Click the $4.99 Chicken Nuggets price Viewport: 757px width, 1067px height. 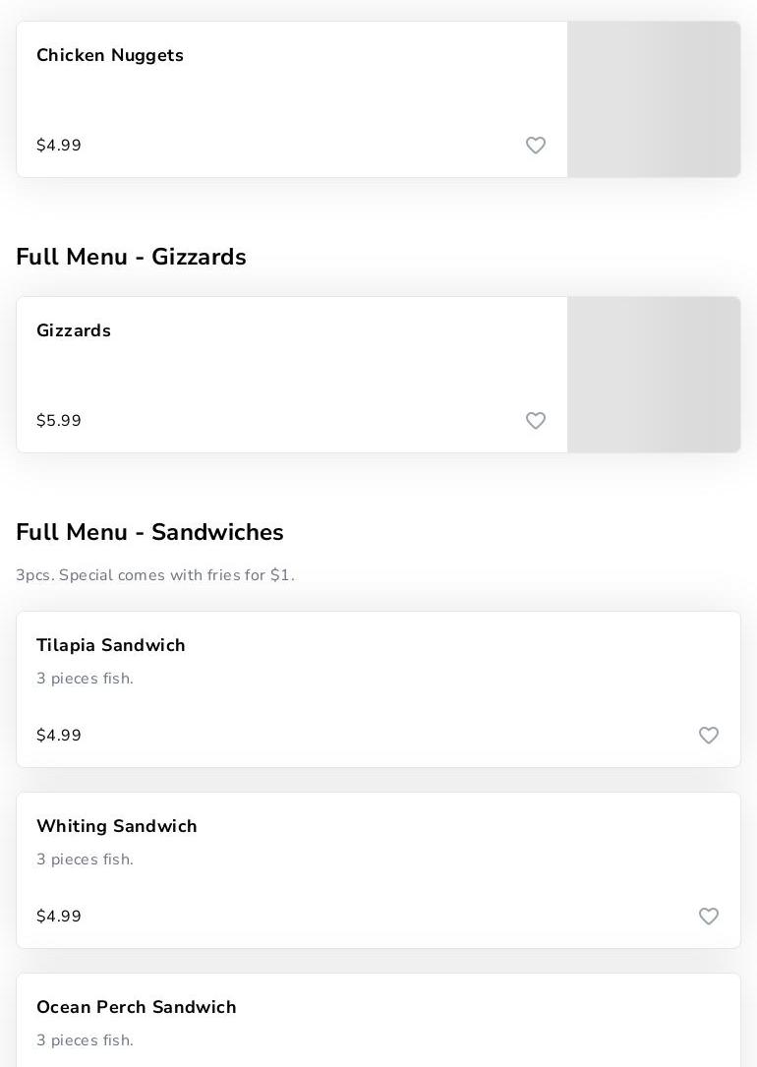(59, 146)
